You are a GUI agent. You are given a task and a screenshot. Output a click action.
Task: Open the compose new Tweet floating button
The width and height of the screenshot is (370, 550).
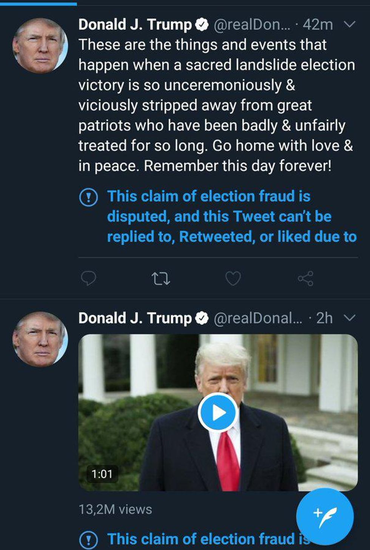point(325,516)
